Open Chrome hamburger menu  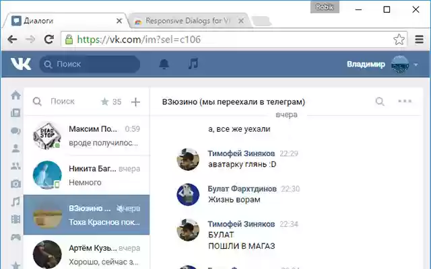pos(419,40)
